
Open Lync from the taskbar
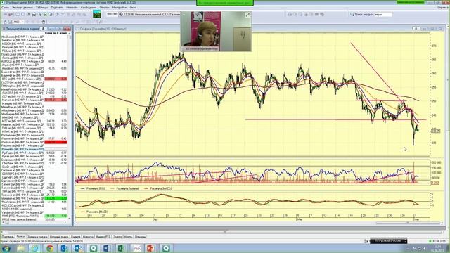64,248
